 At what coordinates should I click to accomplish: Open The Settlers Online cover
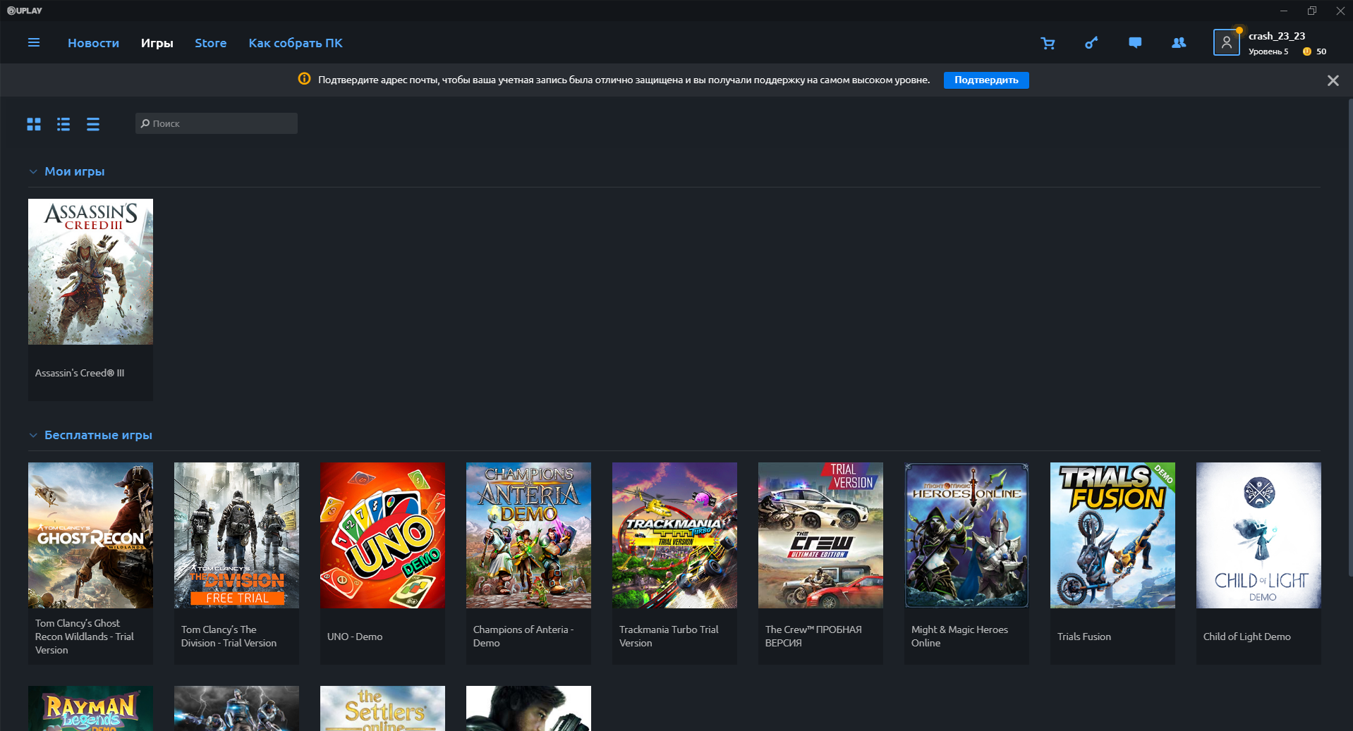(x=382, y=708)
